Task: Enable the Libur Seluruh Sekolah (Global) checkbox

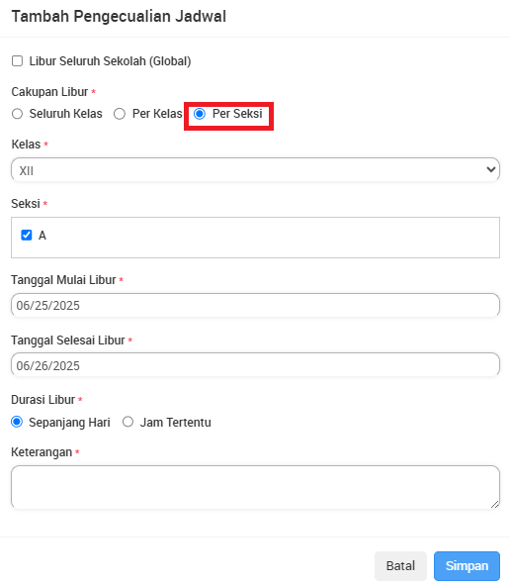Action: point(17,60)
